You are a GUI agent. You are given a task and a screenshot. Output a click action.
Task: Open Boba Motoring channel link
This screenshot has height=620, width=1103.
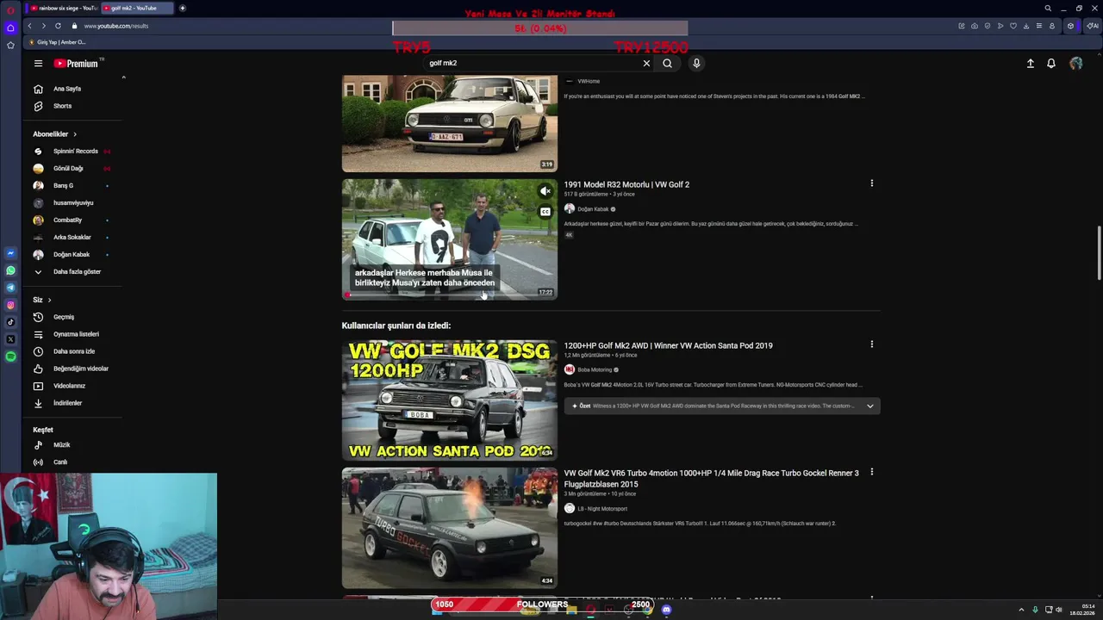point(595,369)
